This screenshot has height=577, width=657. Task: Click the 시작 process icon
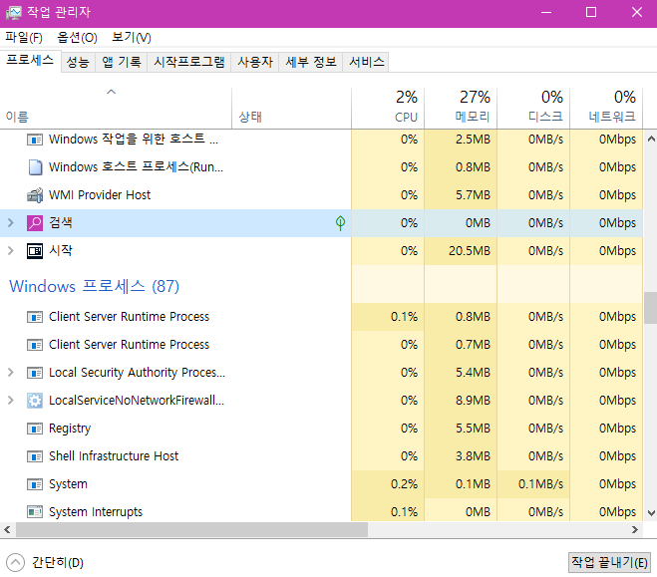35,251
